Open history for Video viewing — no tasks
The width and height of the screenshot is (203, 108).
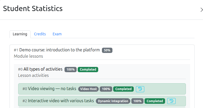(140, 89)
